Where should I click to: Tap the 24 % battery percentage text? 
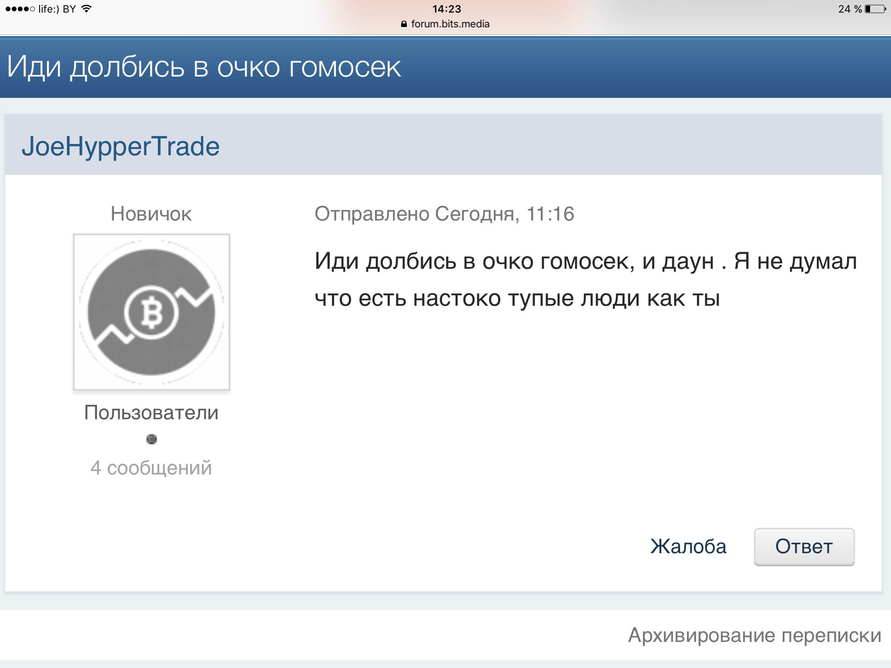[x=850, y=9]
